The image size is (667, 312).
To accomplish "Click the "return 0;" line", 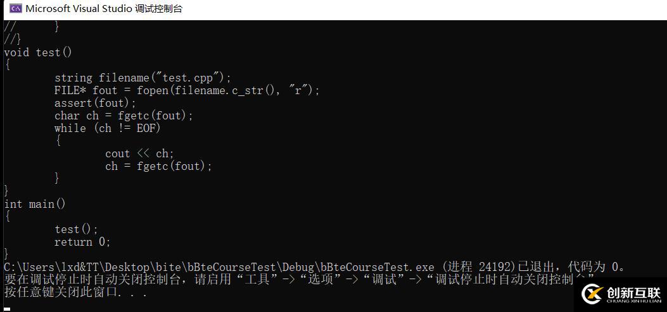I will click(x=82, y=242).
